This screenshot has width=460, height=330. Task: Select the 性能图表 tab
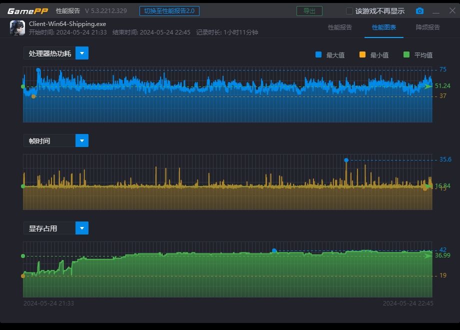click(384, 27)
